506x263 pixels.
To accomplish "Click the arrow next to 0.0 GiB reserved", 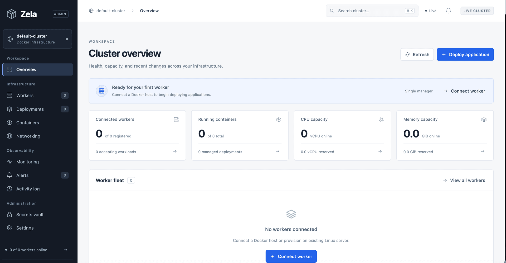I will (x=482, y=151).
